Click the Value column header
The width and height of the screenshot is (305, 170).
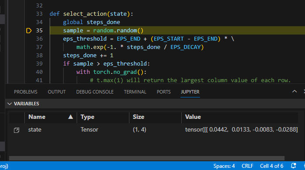(240, 117)
